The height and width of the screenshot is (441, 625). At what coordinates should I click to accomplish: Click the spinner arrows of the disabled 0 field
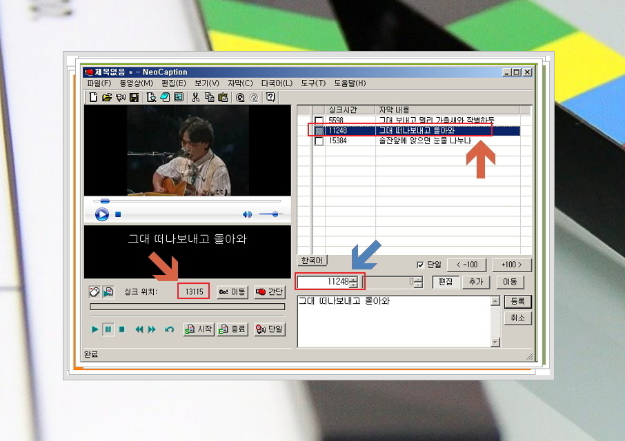[x=418, y=282]
